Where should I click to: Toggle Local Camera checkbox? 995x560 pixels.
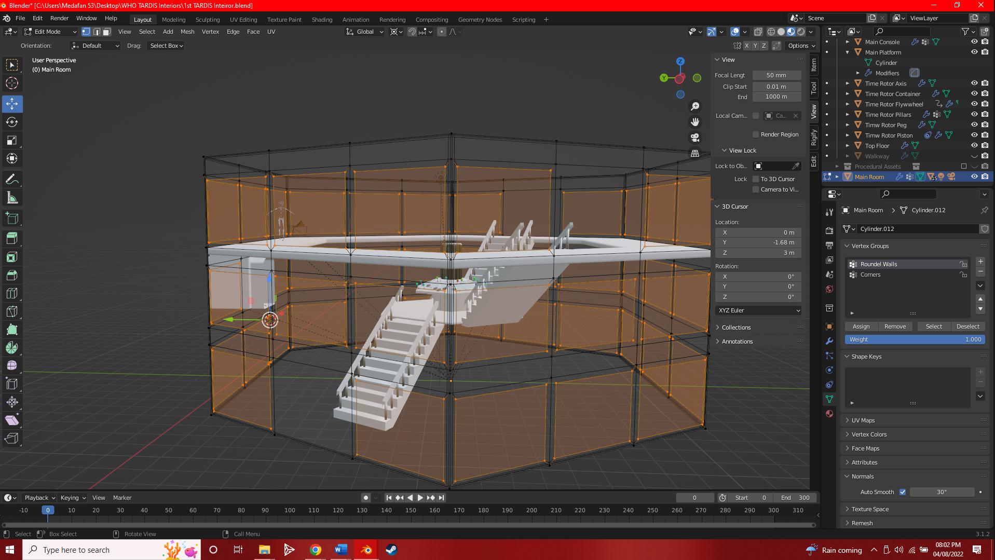click(756, 116)
